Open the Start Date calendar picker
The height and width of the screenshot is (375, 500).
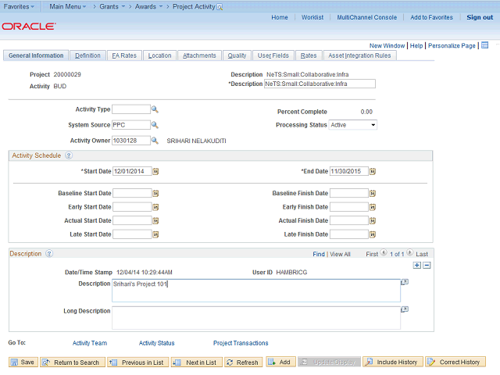(155, 171)
